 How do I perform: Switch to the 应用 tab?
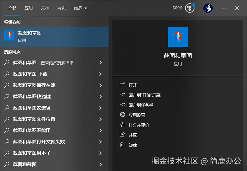29,8
